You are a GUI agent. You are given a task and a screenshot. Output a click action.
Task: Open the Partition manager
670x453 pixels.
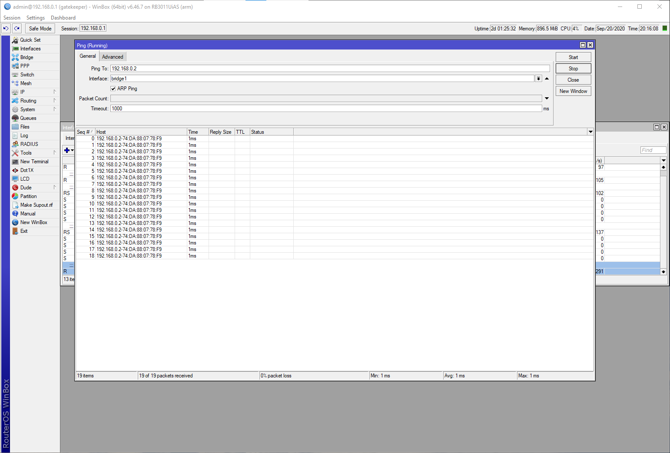coord(28,196)
